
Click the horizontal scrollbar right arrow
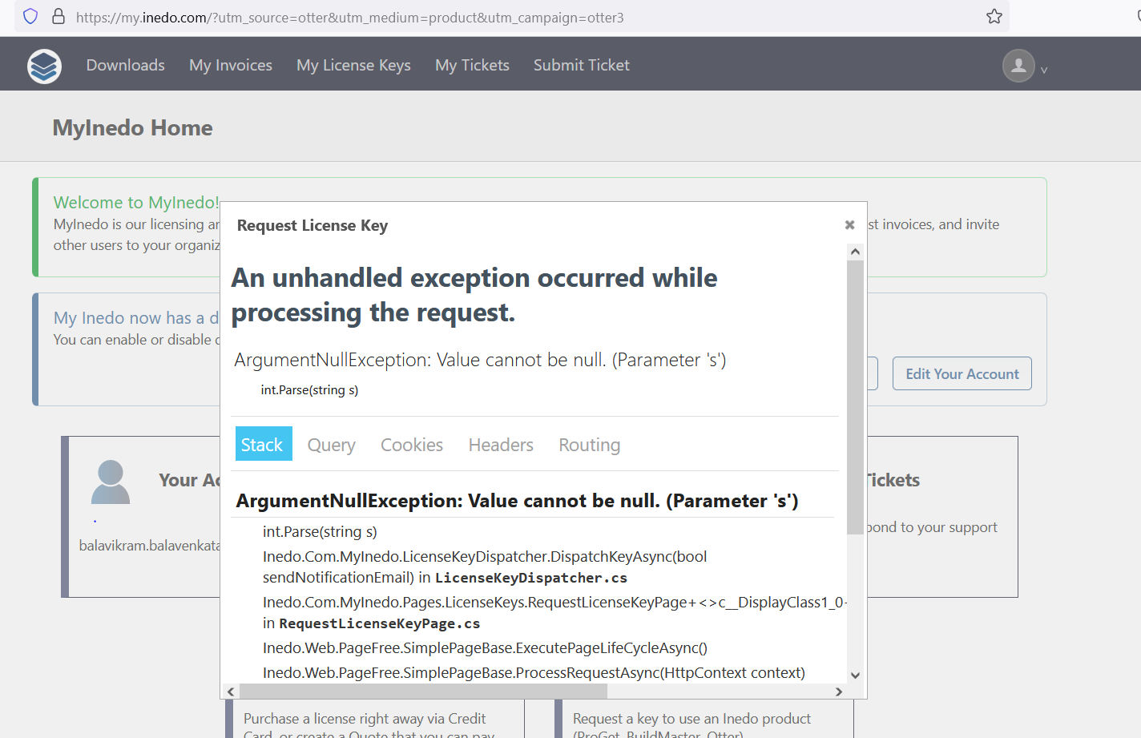[x=839, y=692]
